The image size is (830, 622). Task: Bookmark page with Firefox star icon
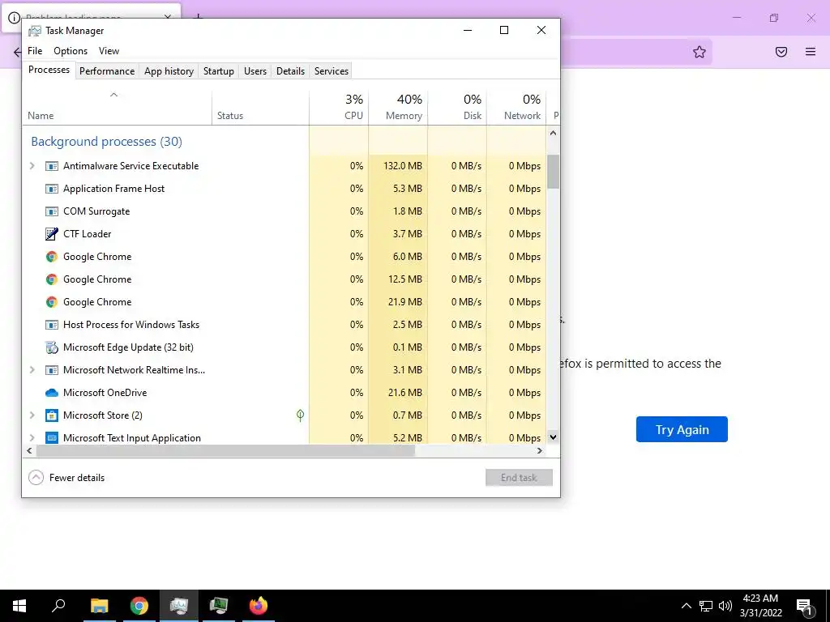[x=700, y=52]
